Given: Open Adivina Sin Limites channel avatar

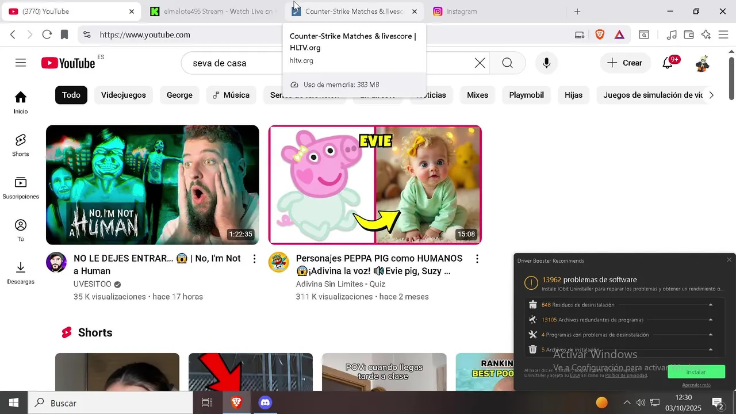Looking at the screenshot, I should coord(279,262).
